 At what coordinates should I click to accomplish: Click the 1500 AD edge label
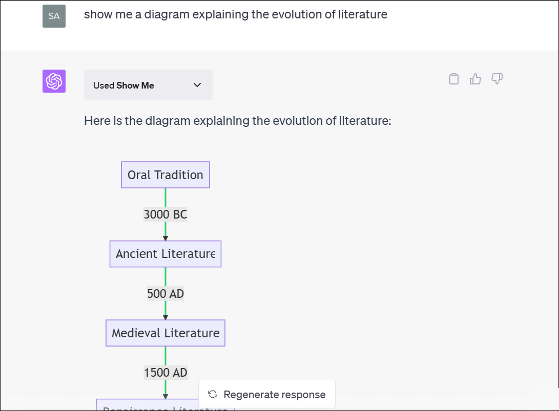pyautogui.click(x=165, y=373)
